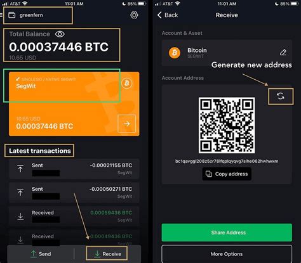This screenshot has height=263, width=301.
Task: Toggle the Total Balance eye icon
Action: (60, 34)
